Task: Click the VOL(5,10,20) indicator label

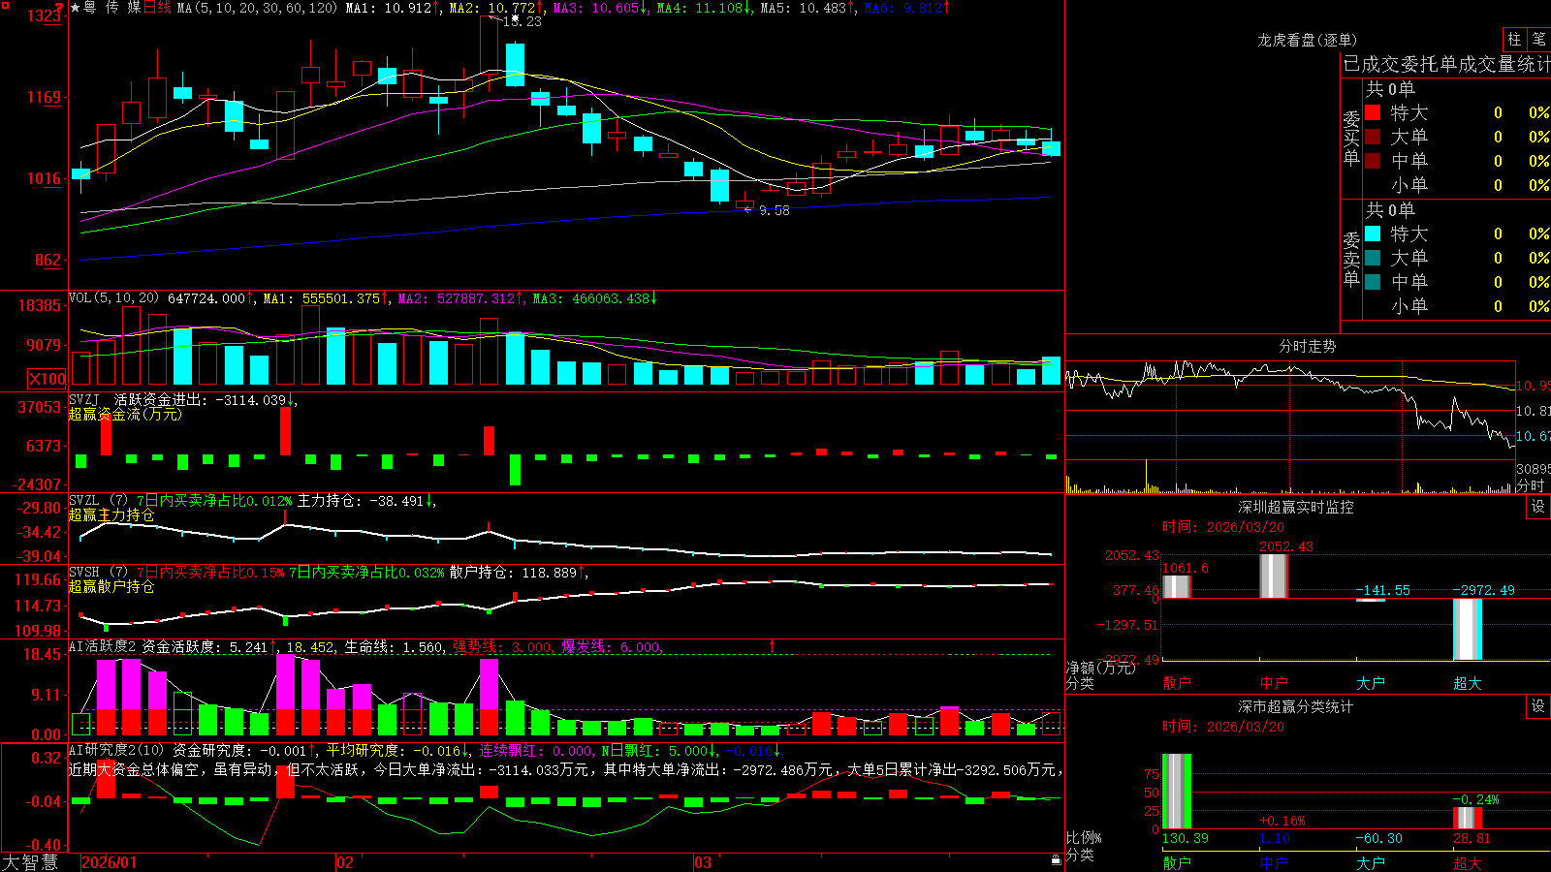Action: [x=113, y=298]
